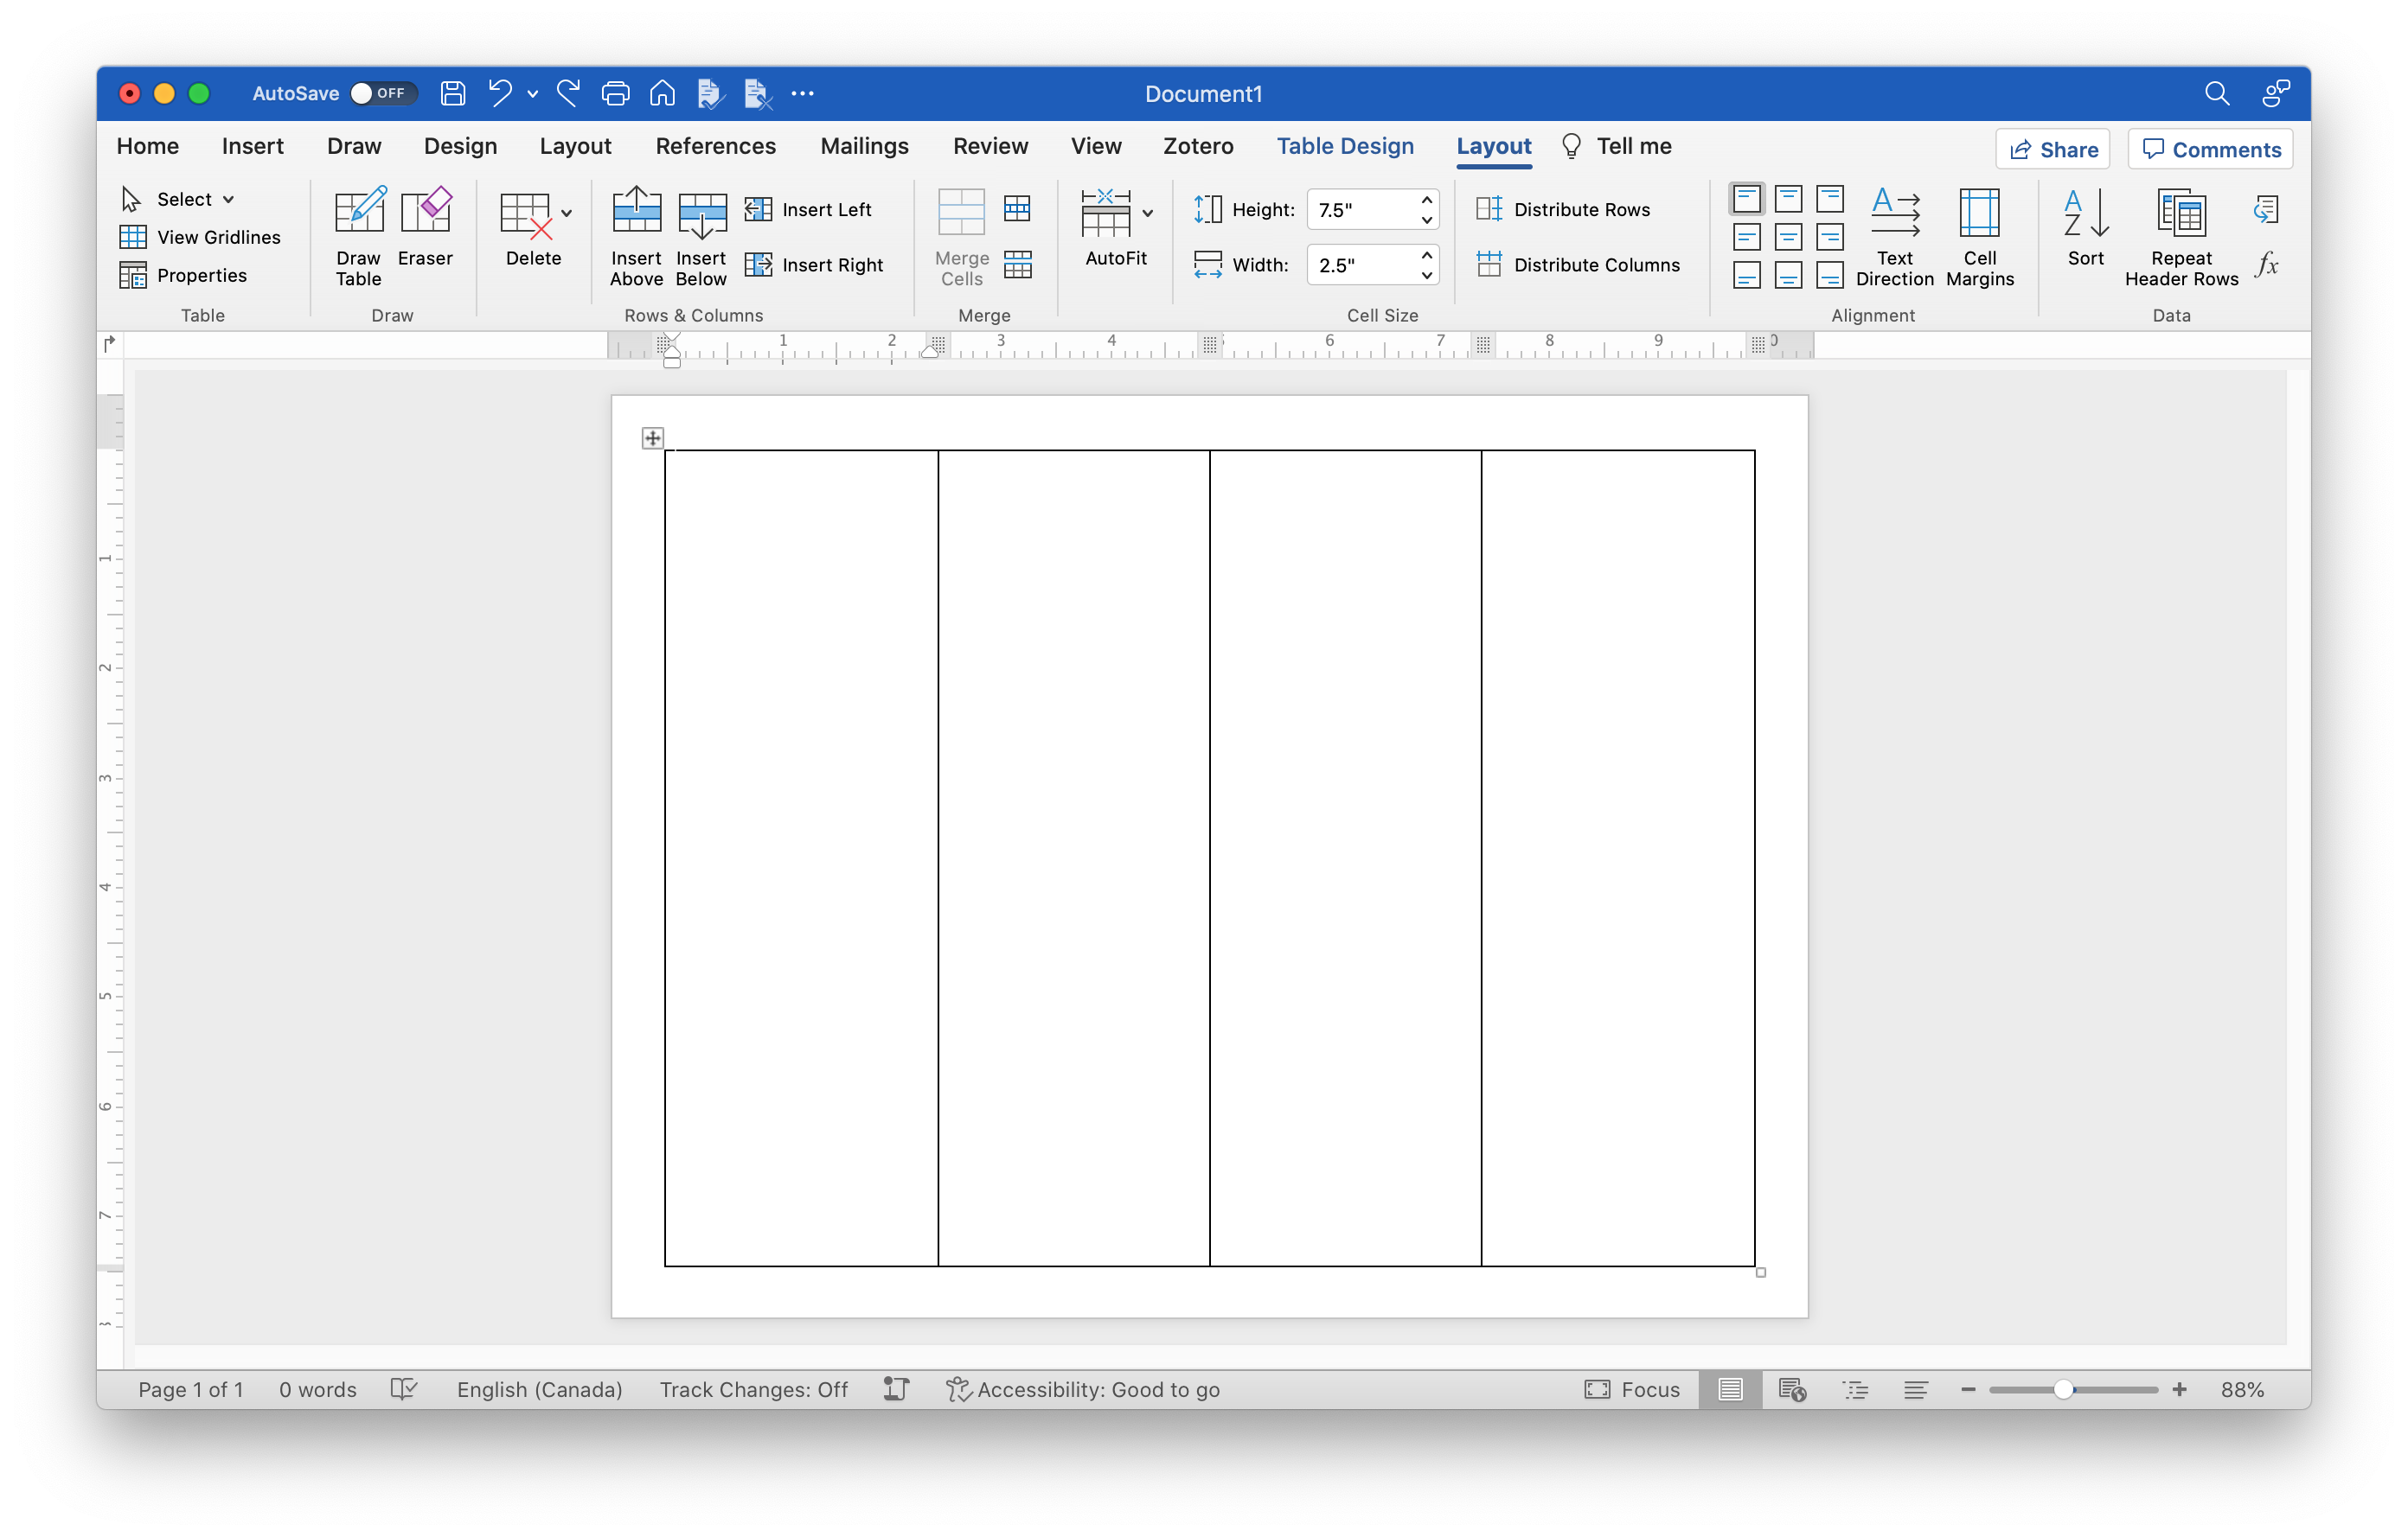
Task: Enable Track Changes in status bar
Action: coord(751,1387)
